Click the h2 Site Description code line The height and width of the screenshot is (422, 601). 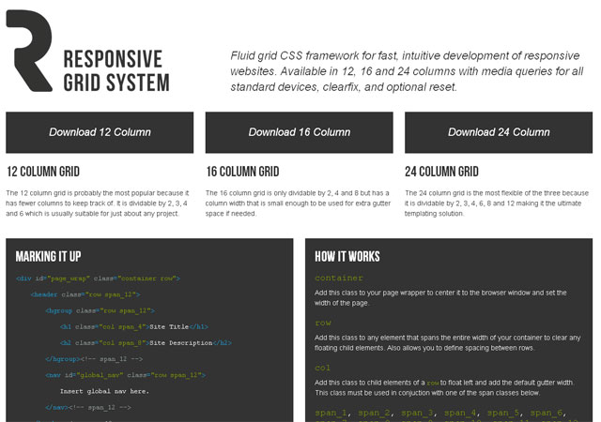pos(146,342)
